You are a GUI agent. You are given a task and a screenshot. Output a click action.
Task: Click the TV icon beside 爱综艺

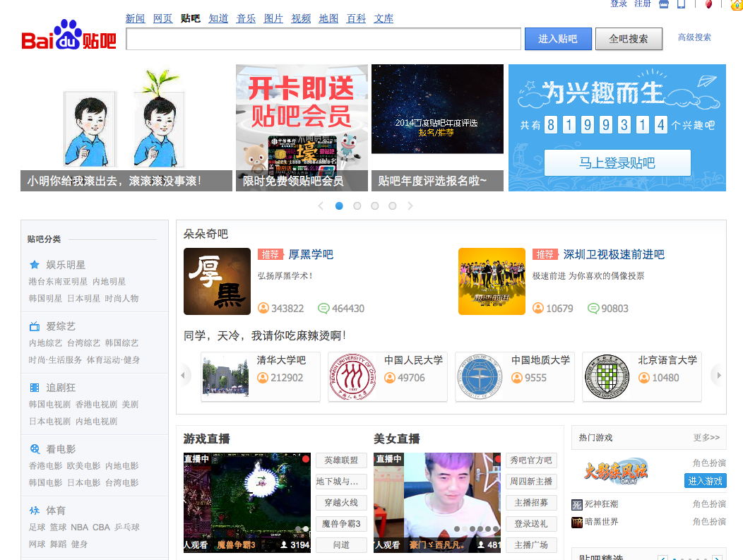pyautogui.click(x=35, y=326)
